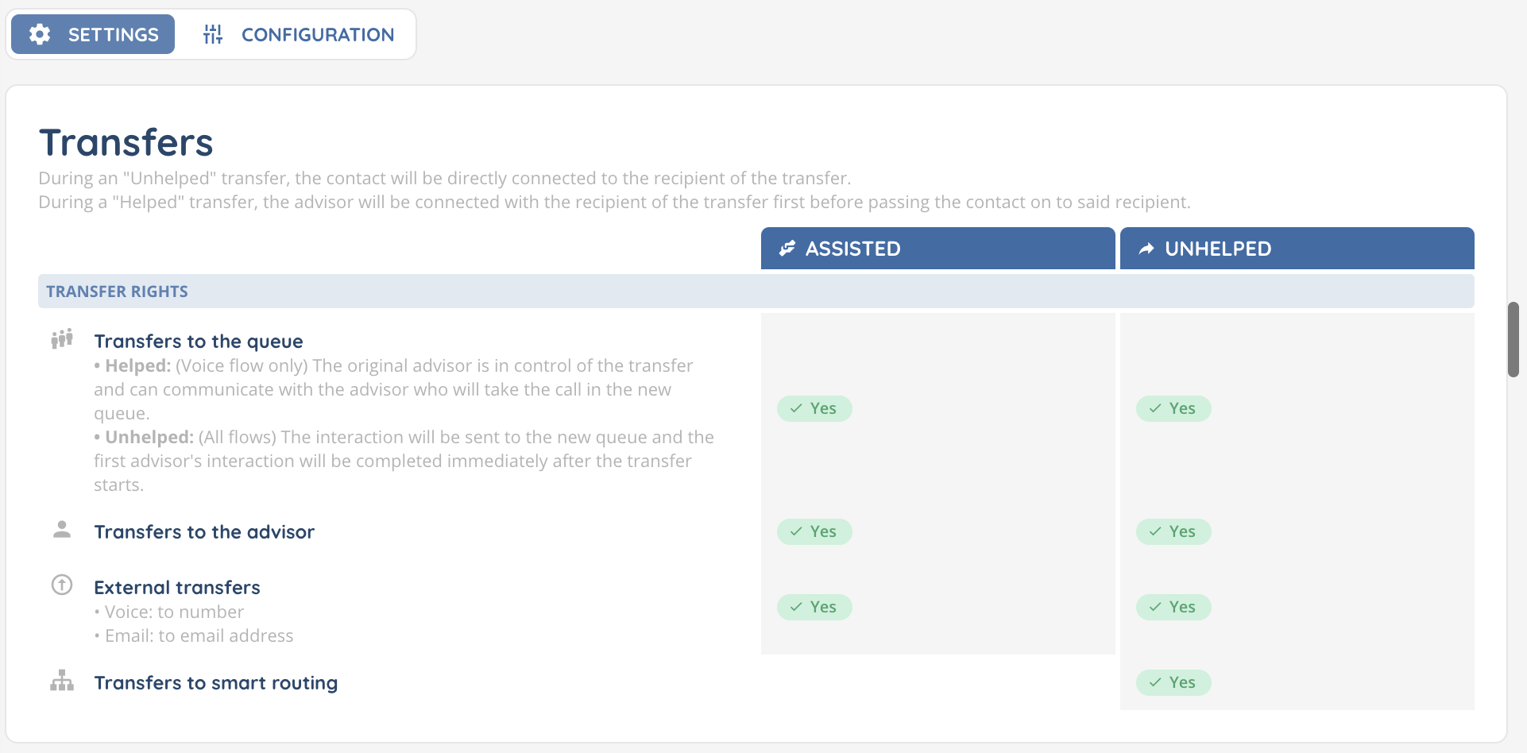Viewport: 1527px width, 753px height.
Task: Switch to the Configuration tab
Action: (299, 34)
